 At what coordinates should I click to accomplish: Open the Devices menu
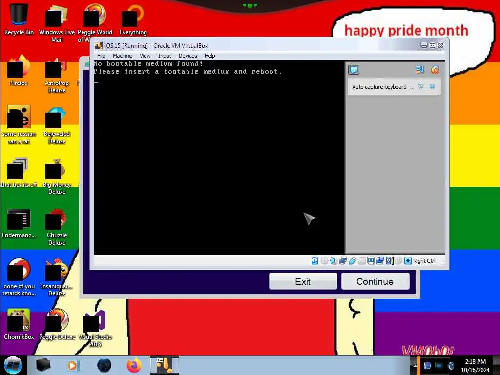coord(188,56)
